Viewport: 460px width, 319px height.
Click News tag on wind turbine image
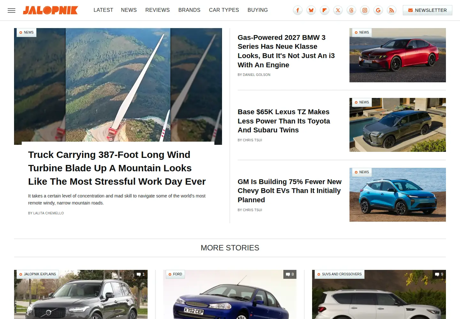click(27, 33)
